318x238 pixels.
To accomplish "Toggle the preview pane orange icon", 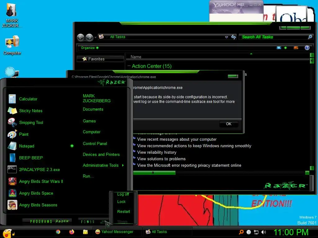I will [296, 48].
